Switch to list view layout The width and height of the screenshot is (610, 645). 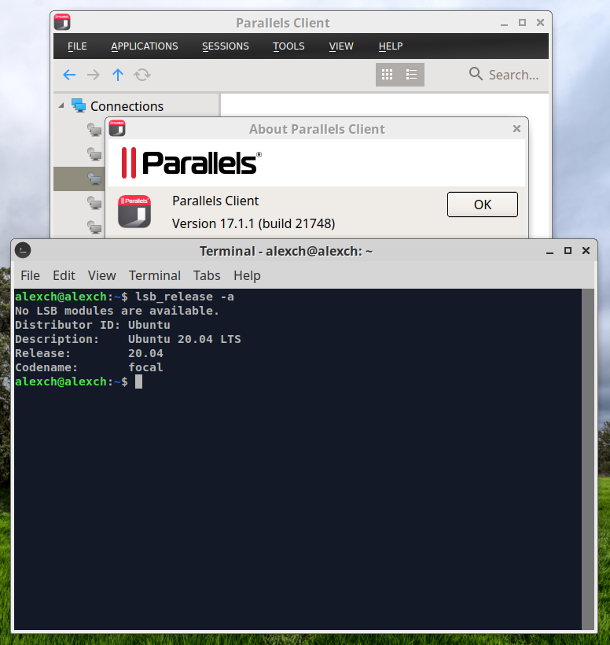point(411,75)
